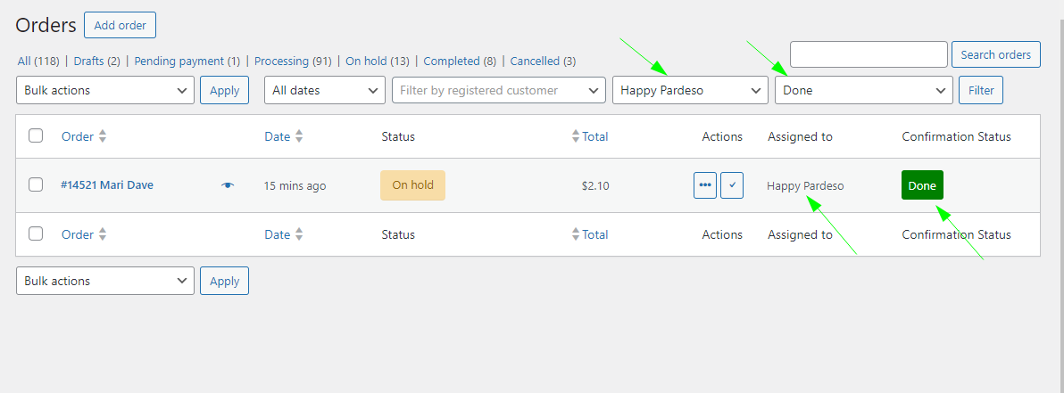Show Processing (91) orders
Screen dimensions: 1064x393
tap(293, 61)
